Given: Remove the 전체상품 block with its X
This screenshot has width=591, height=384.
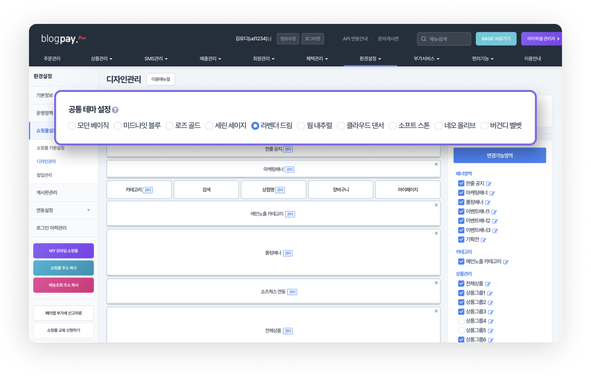Looking at the screenshot, I should coord(436,311).
